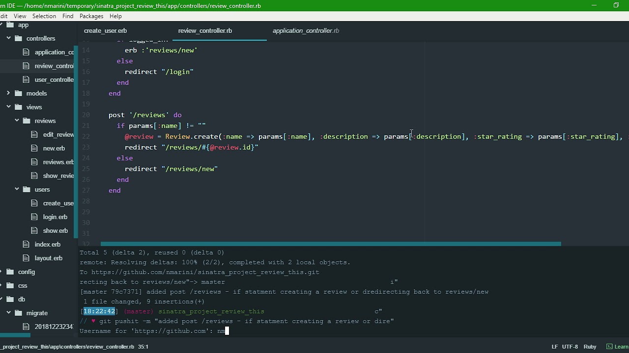Click file icon beside edit_review
The width and height of the screenshot is (629, 353).
tap(34, 134)
